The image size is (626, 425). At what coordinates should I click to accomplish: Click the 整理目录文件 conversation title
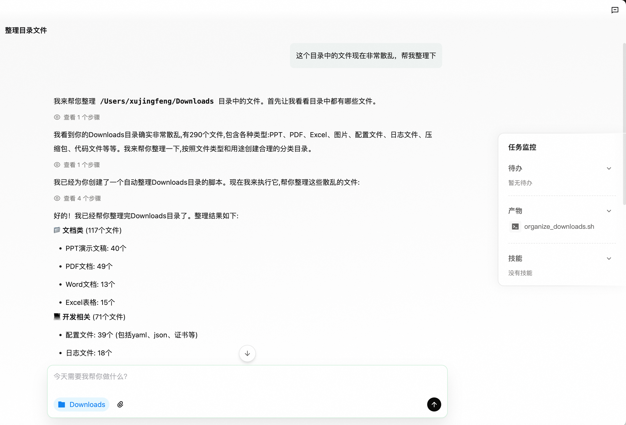point(26,30)
